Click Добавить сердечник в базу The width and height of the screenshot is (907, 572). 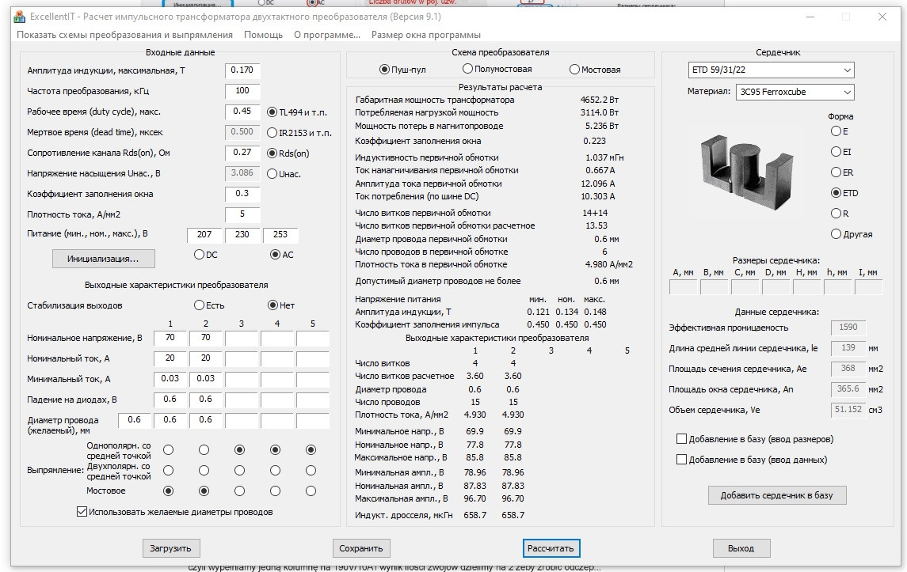pyautogui.click(x=779, y=494)
